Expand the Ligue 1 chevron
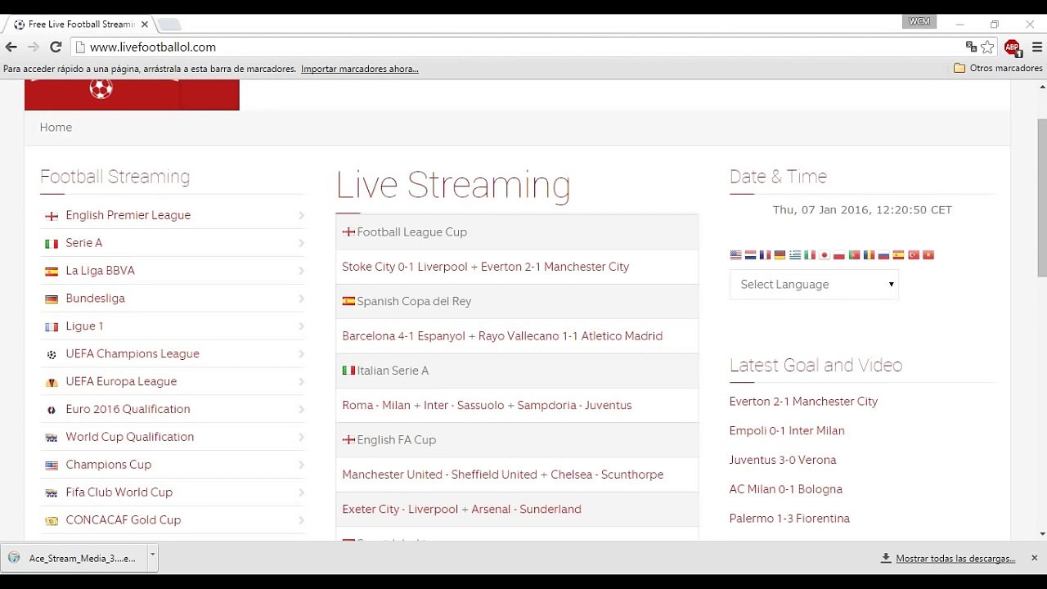1047x589 pixels. coord(301,326)
